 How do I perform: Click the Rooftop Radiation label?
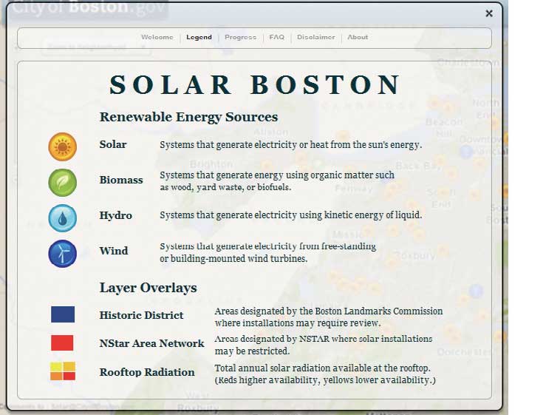point(147,372)
